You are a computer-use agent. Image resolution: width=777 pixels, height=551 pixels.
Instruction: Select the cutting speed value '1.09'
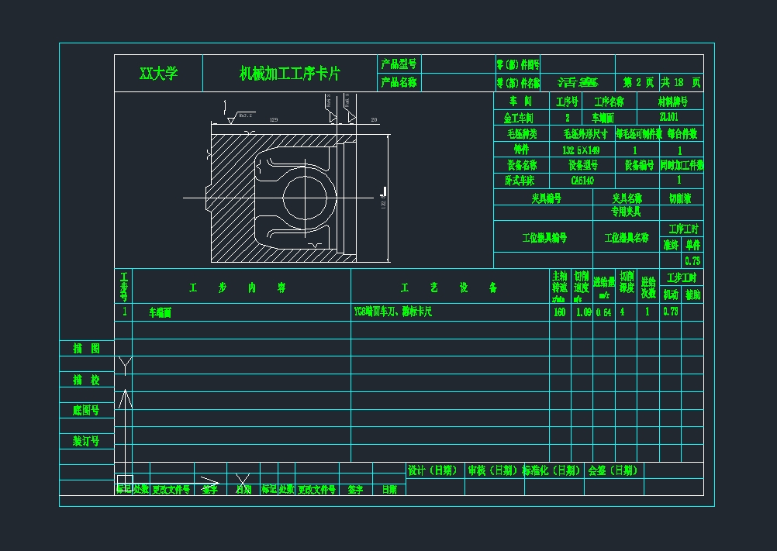click(x=584, y=312)
